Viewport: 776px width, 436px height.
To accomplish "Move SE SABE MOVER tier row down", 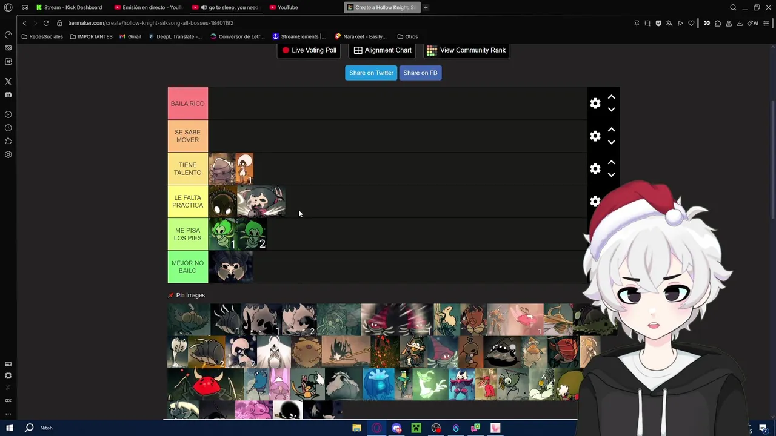I will point(611,142).
